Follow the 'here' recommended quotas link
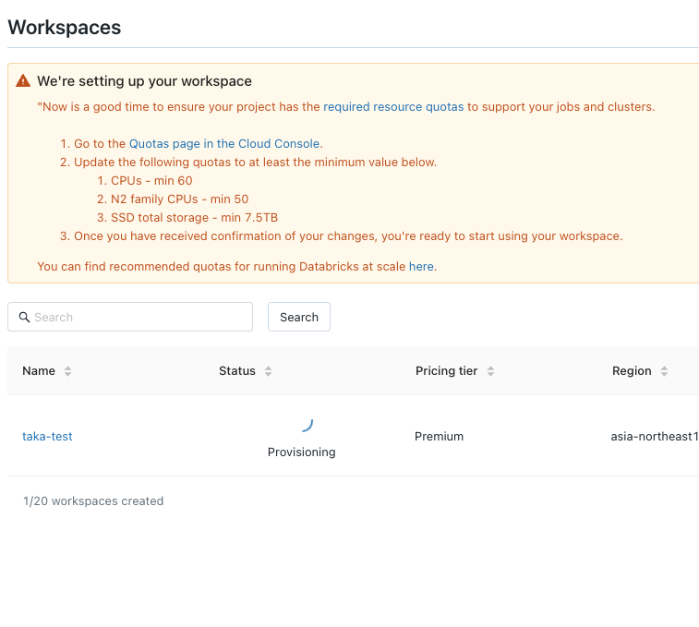 [421, 266]
